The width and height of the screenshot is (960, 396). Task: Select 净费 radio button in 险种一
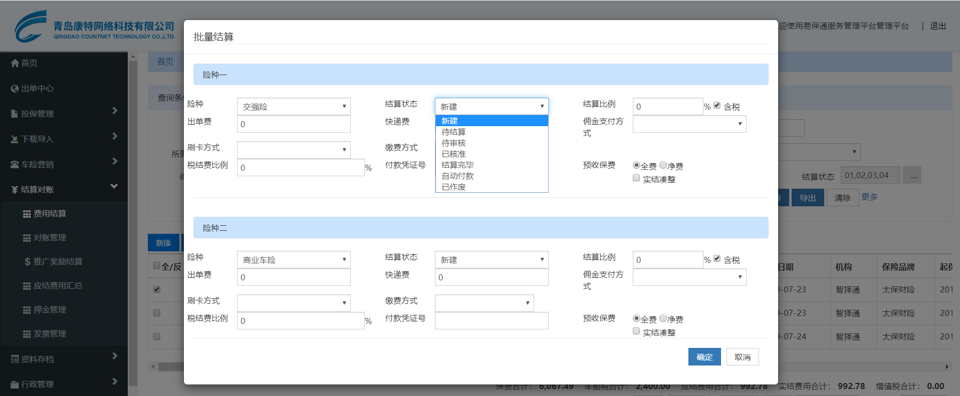click(663, 165)
